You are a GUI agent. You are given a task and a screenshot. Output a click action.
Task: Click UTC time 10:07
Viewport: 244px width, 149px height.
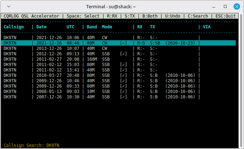pos(73,48)
